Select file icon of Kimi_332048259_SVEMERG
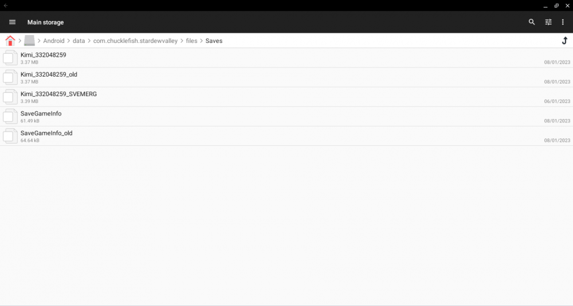 tap(10, 97)
